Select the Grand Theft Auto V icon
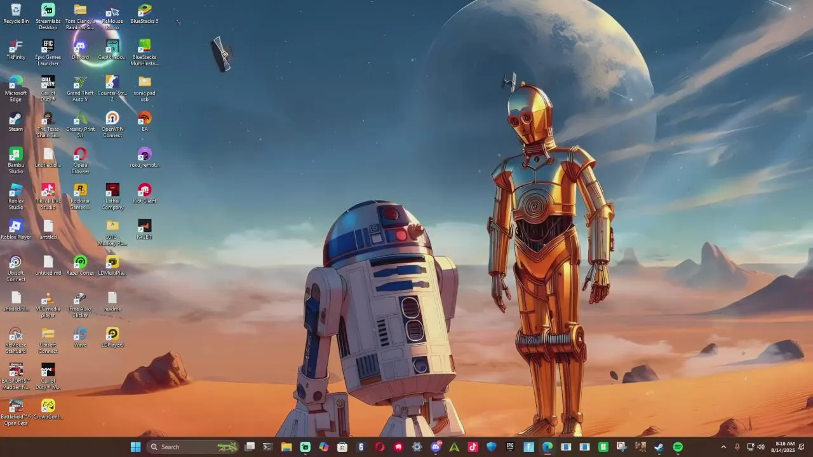The height and width of the screenshot is (457, 813). click(x=80, y=89)
